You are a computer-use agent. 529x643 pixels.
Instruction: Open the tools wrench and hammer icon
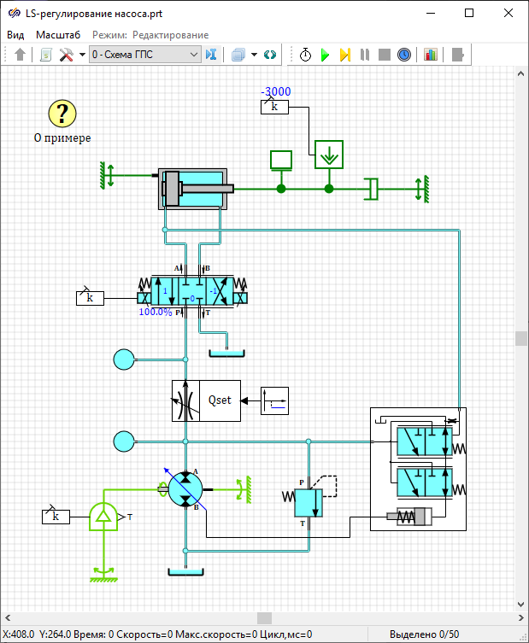click(x=67, y=55)
